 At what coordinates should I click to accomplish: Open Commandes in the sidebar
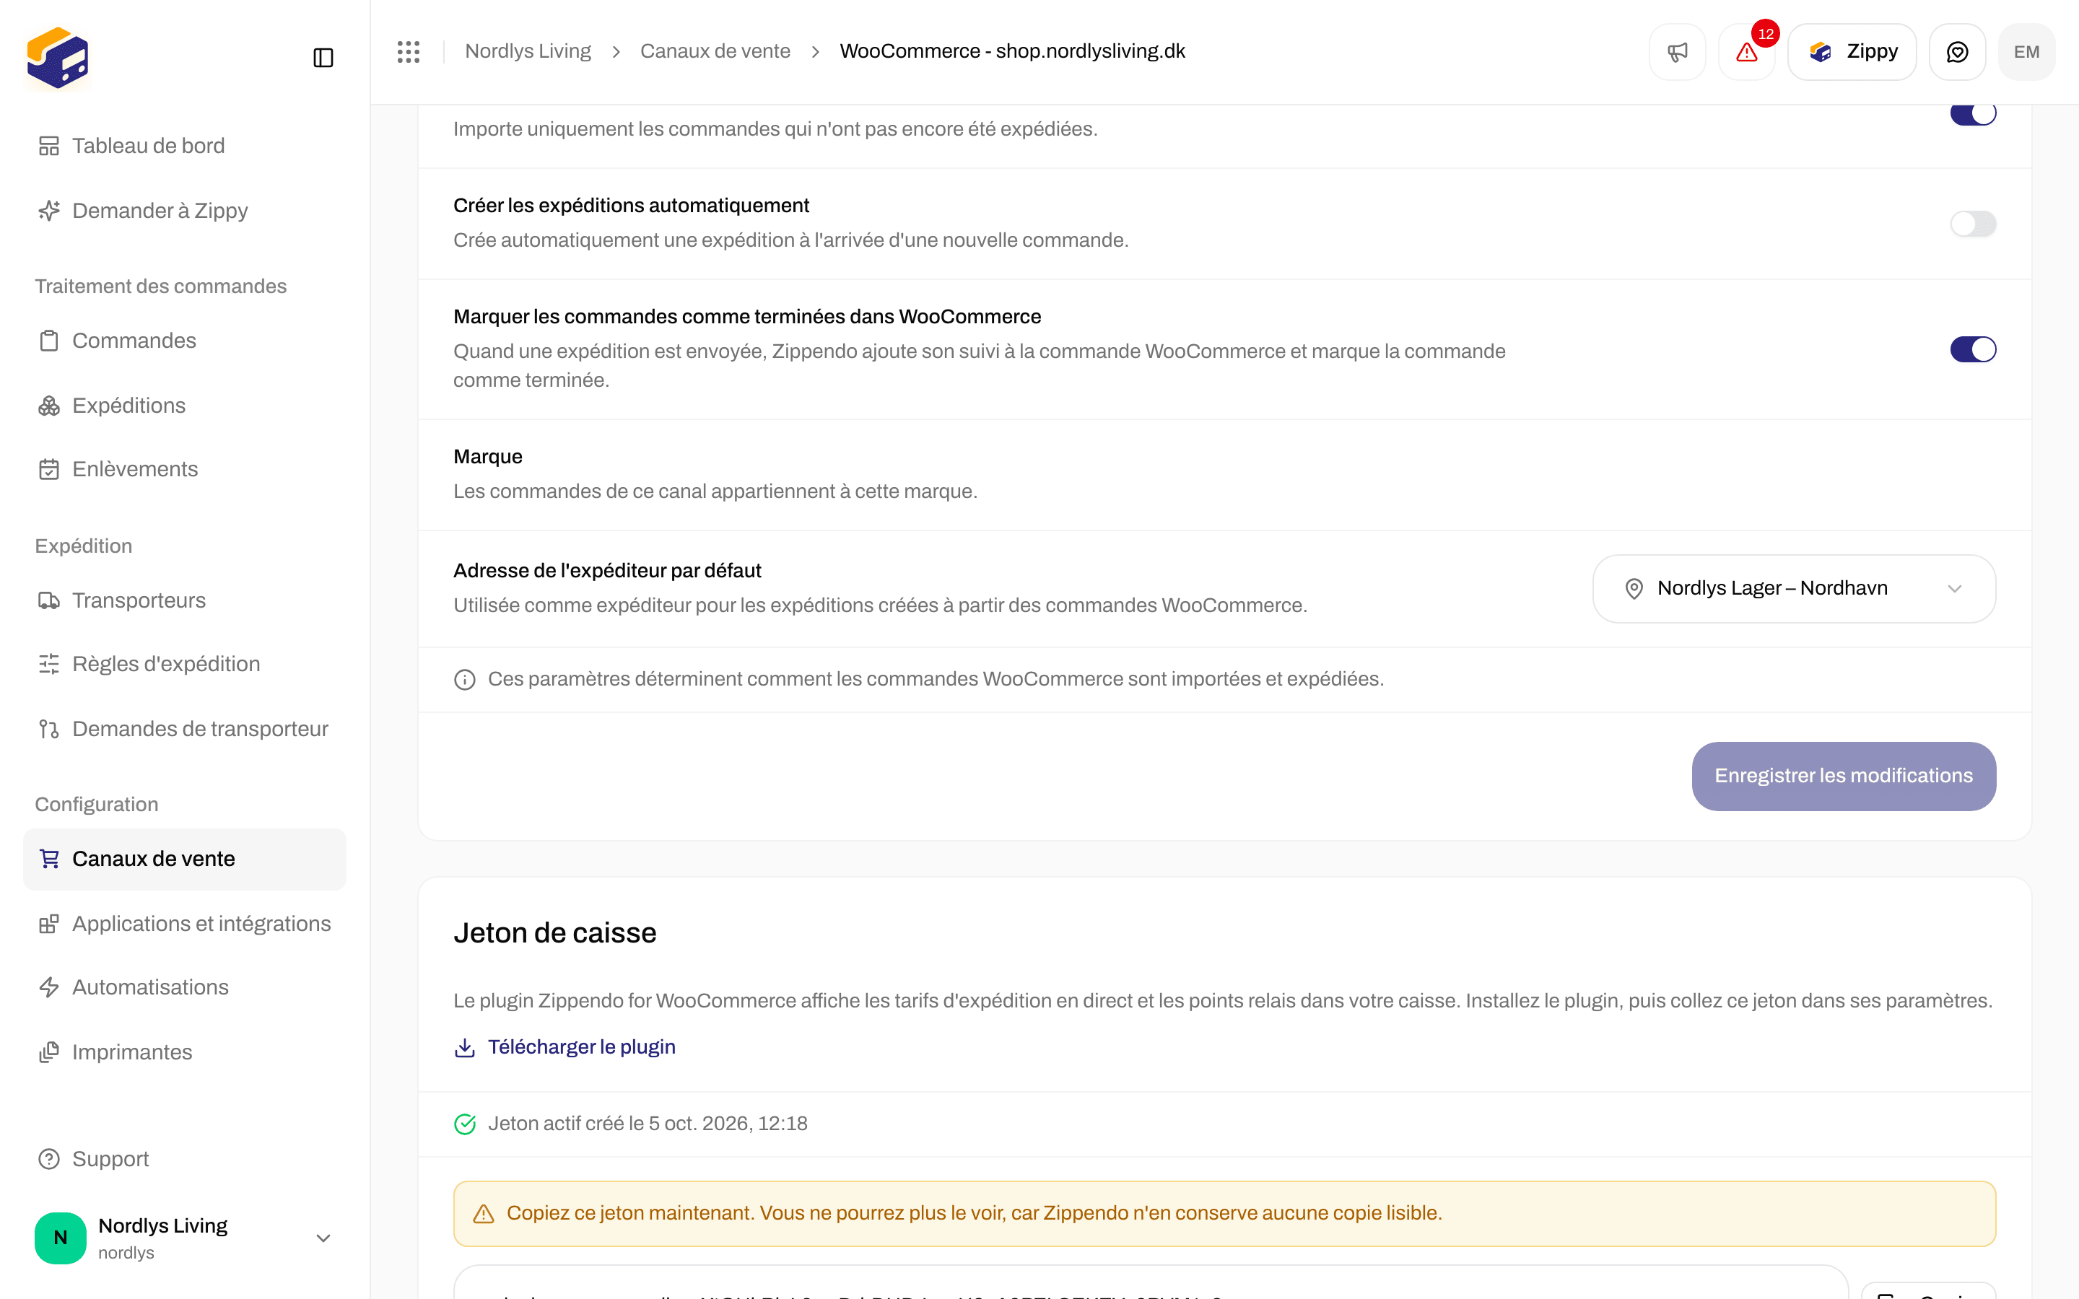point(185,341)
